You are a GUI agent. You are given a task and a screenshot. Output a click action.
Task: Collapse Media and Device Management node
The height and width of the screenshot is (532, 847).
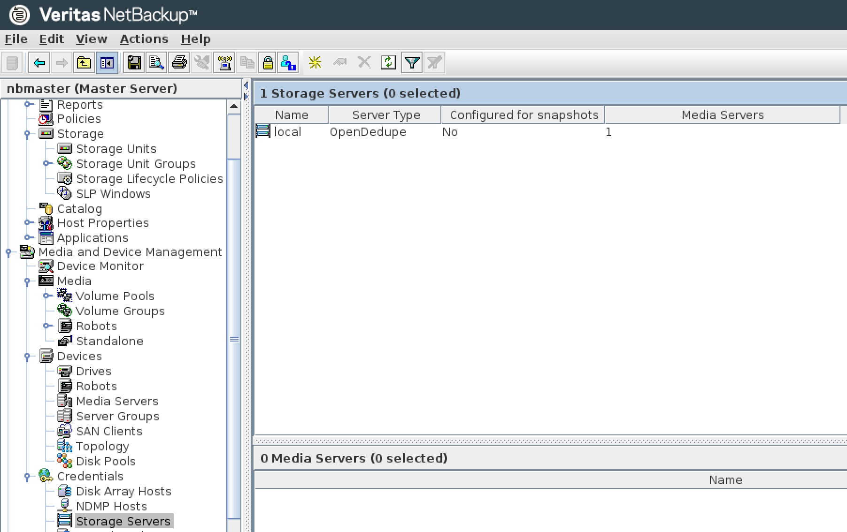[x=8, y=252]
